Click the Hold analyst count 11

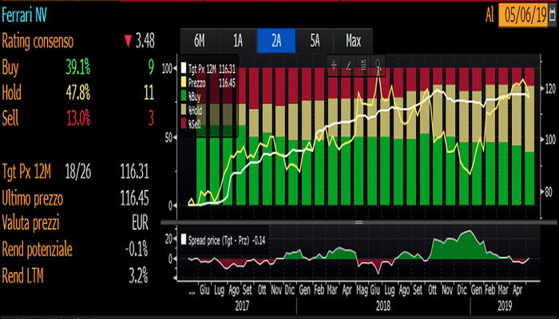pos(149,93)
